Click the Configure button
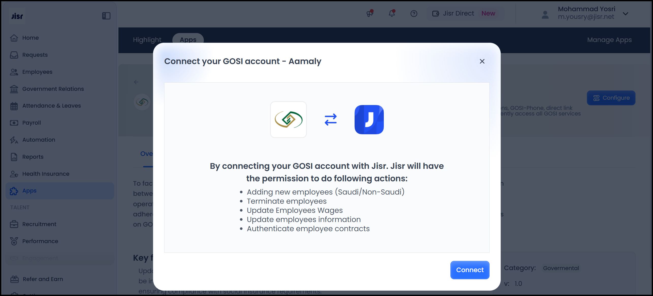Image resolution: width=653 pixels, height=296 pixels. 611,98
